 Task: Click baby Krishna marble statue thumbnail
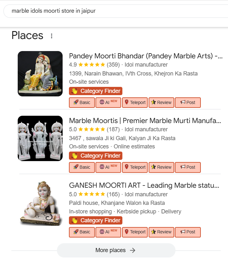(x=40, y=203)
